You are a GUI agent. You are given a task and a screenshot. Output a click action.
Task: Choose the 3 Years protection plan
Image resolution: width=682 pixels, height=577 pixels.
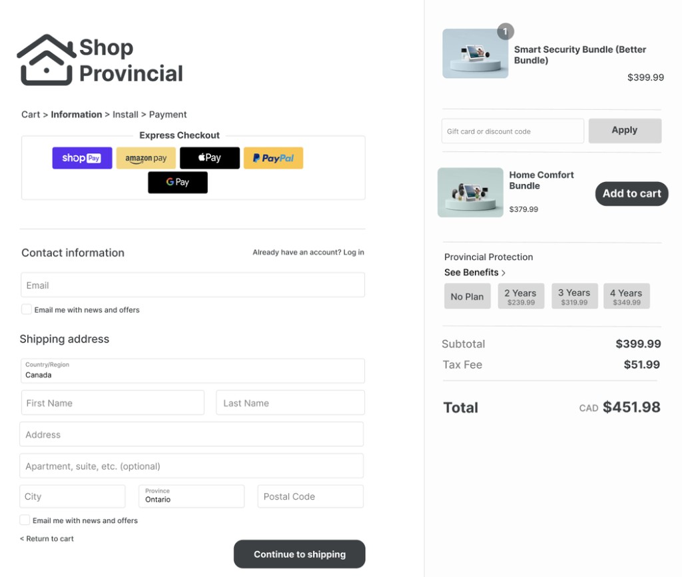pos(574,295)
